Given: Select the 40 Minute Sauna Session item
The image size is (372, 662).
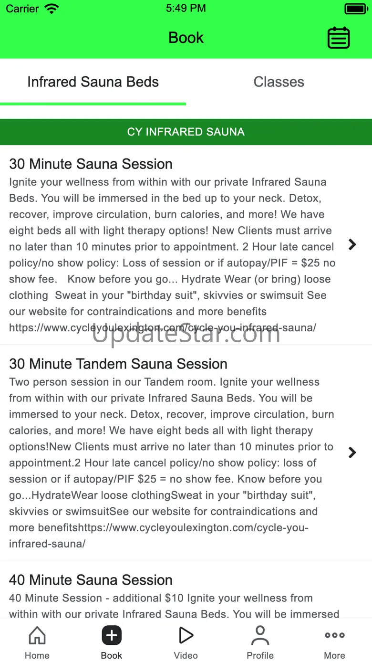Looking at the screenshot, I should click(x=186, y=590).
